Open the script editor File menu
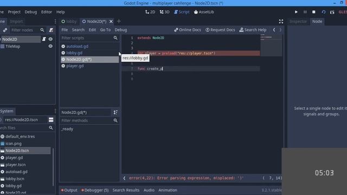Screen dimensions: 347x195 coord(65,30)
